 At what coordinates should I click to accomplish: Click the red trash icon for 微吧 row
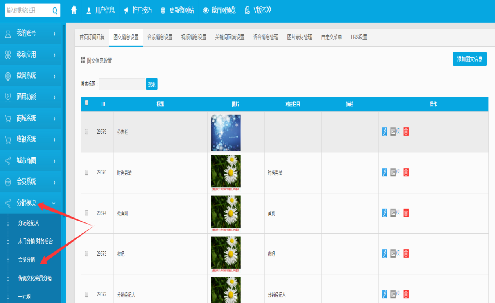click(406, 254)
